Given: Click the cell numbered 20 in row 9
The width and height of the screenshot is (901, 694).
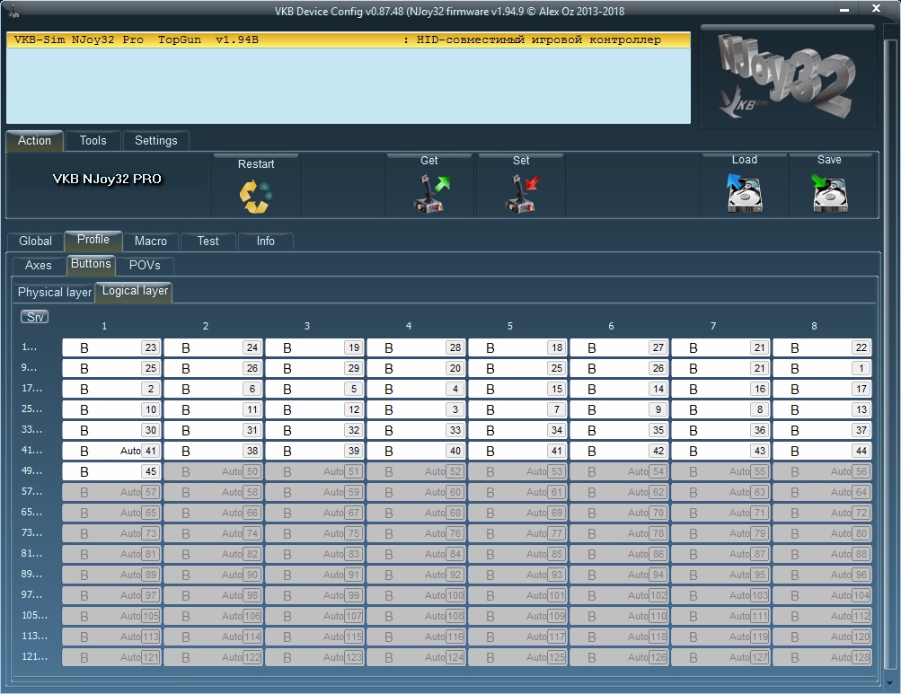Looking at the screenshot, I should tap(416, 368).
